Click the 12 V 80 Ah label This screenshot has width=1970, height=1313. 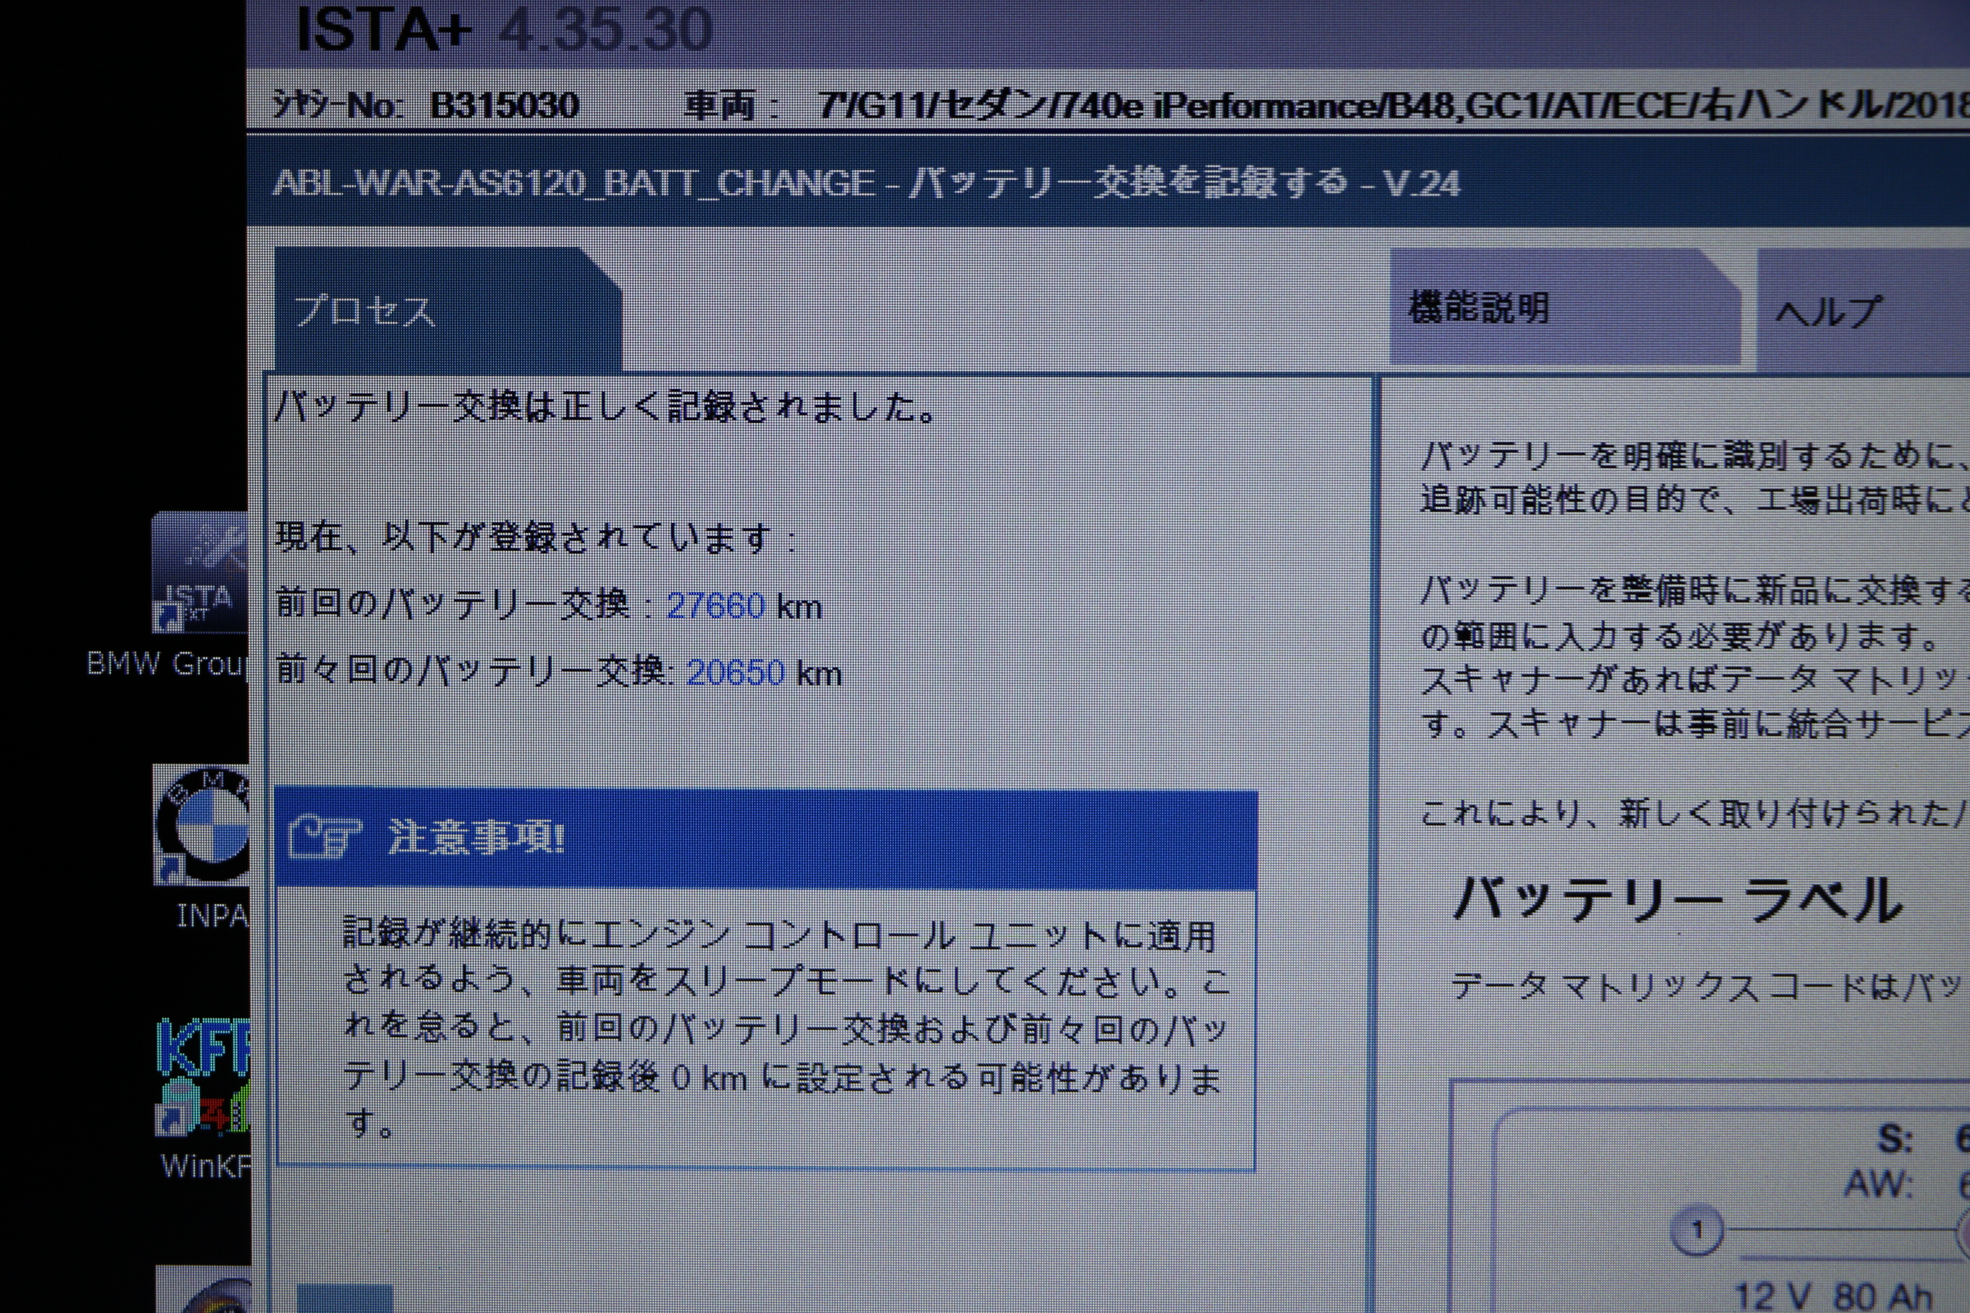tap(1832, 1295)
